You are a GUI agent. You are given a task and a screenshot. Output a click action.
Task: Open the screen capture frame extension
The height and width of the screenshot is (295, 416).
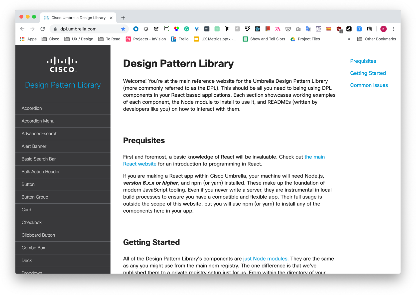(166, 29)
